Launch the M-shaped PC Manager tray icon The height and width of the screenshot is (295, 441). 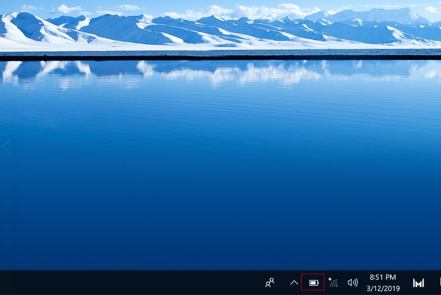(x=418, y=283)
